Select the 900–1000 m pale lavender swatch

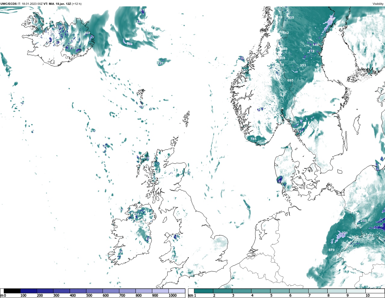(160, 291)
